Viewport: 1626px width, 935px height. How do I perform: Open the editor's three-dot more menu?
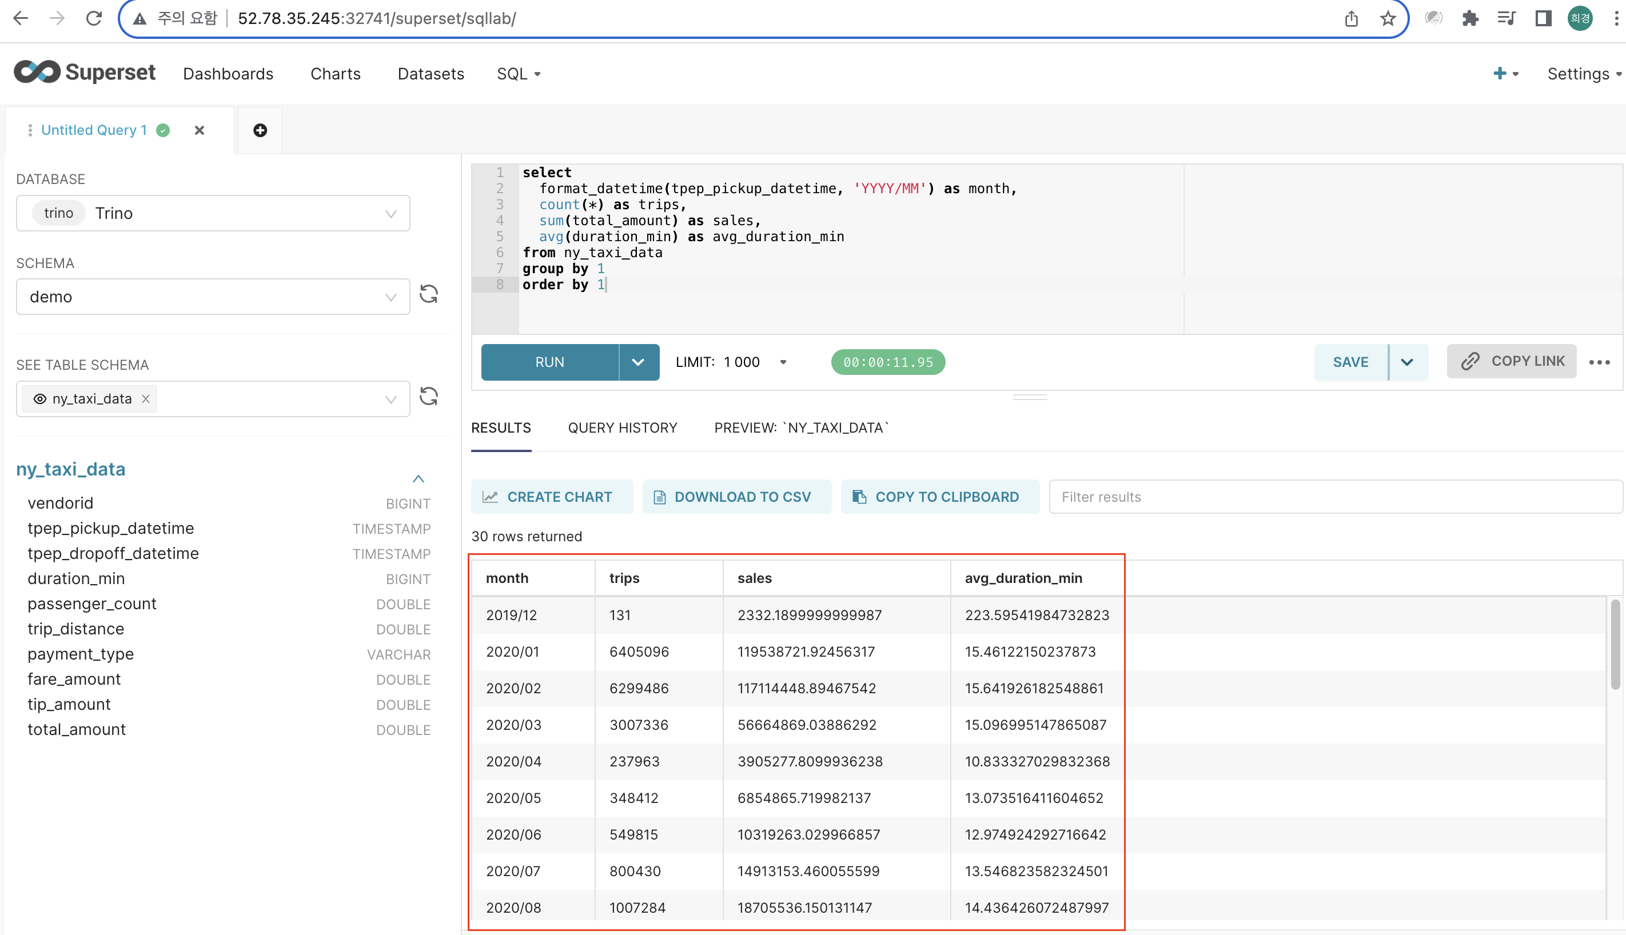tap(1599, 362)
